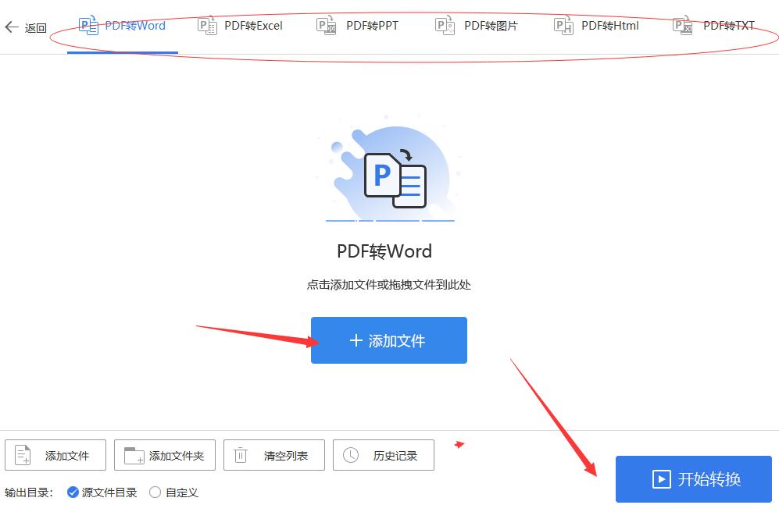The height and width of the screenshot is (512, 779).
Task: Select the PDF转Word tab icon
Action: [x=90, y=24]
